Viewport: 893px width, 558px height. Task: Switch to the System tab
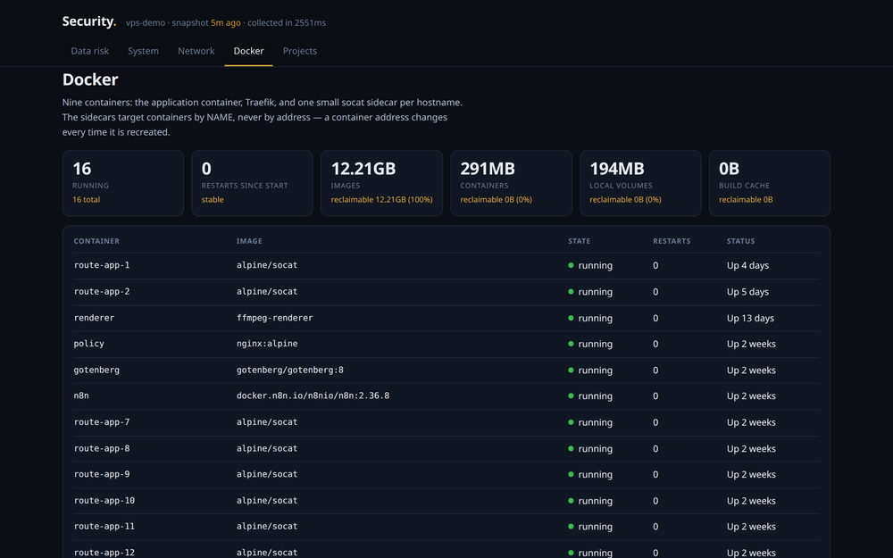[x=143, y=51]
